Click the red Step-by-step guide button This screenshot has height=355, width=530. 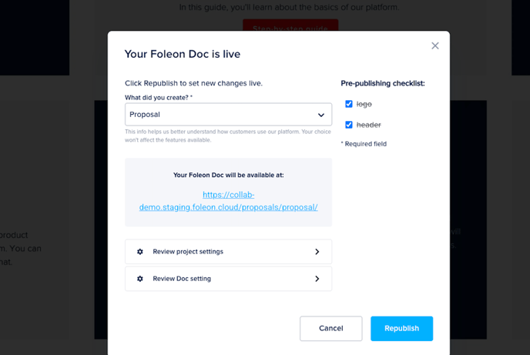[290, 27]
